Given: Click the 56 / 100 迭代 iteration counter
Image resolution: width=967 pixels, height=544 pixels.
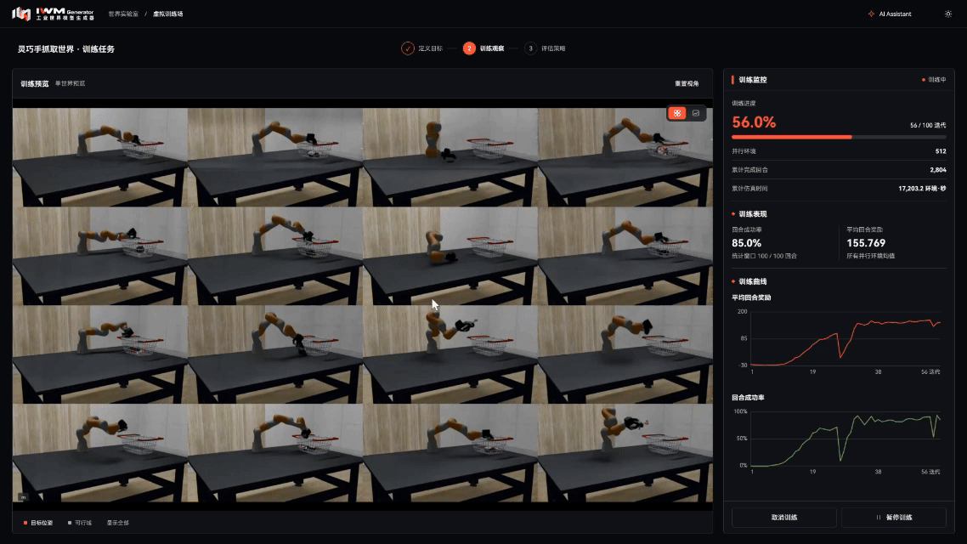Looking at the screenshot, I should [x=928, y=125].
